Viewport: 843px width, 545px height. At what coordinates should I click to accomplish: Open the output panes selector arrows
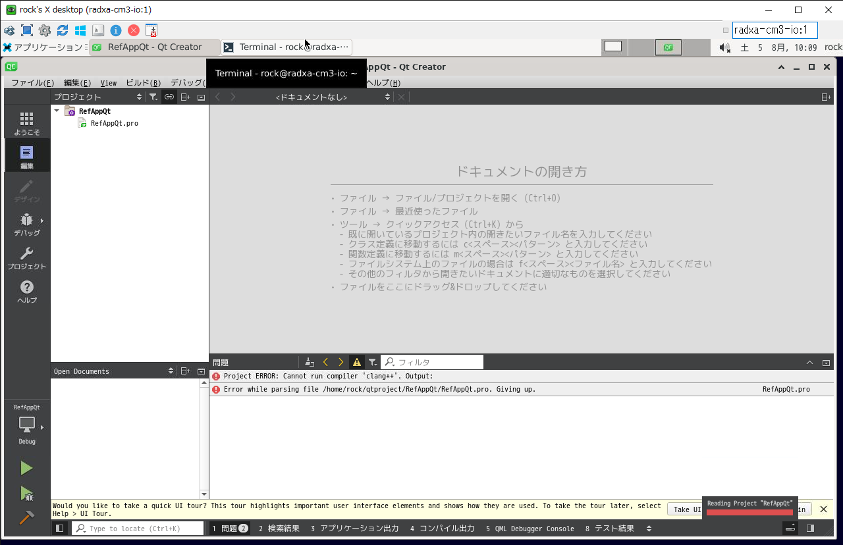649,529
